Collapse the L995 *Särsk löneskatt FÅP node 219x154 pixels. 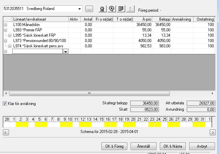[10, 35]
